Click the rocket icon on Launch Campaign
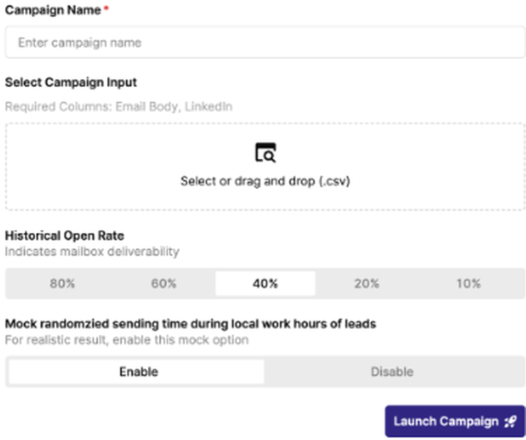Image resolution: width=526 pixels, height=440 pixels. coord(511,422)
